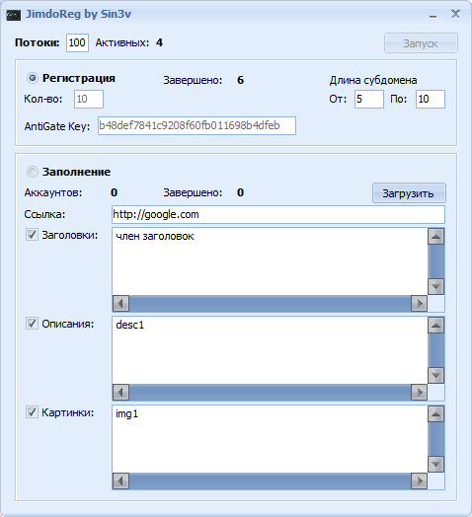Click down arrow of Картинки text box scrollbar
This screenshot has width=472, height=517.
point(435,464)
